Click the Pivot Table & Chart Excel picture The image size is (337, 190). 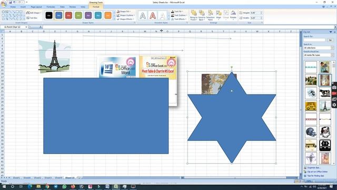click(x=158, y=67)
